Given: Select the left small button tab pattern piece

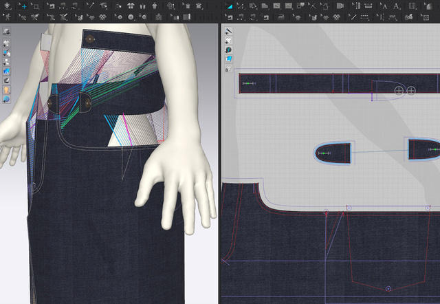Looking at the screenshot, I should (333, 153).
